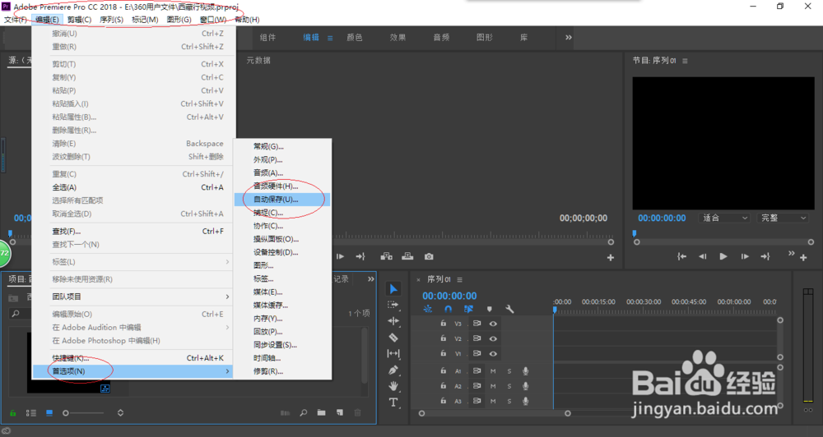Switch project panel to icon view
Screen dimensions: 823x437
[x=49, y=413]
